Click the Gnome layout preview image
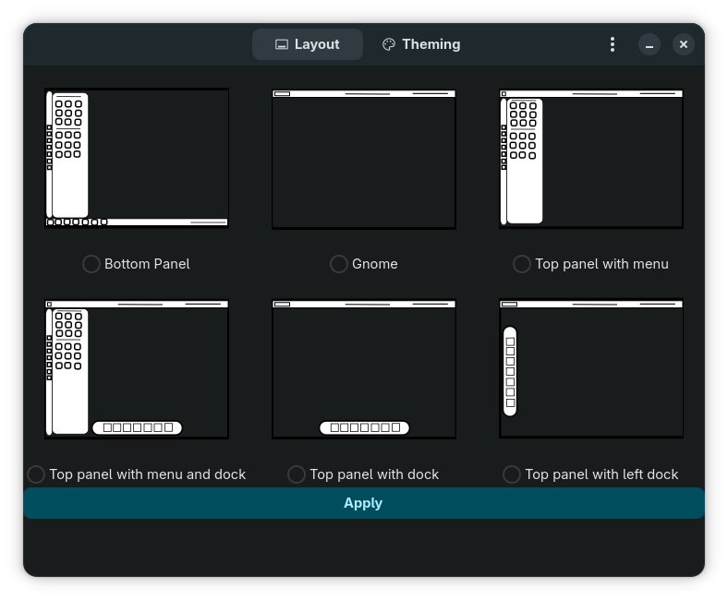728x600 pixels. [x=364, y=159]
